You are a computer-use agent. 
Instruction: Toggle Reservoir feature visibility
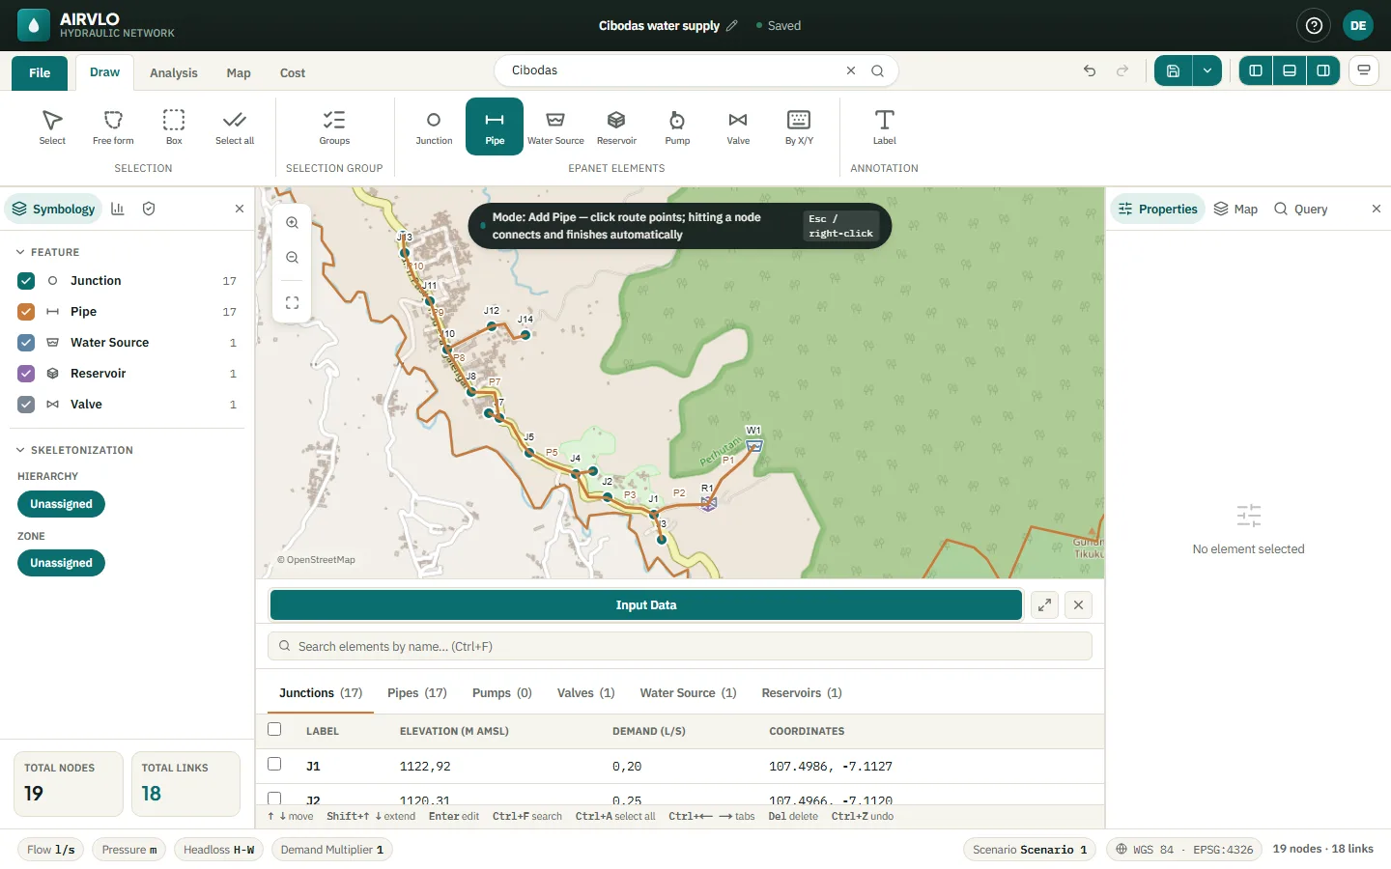coord(26,374)
